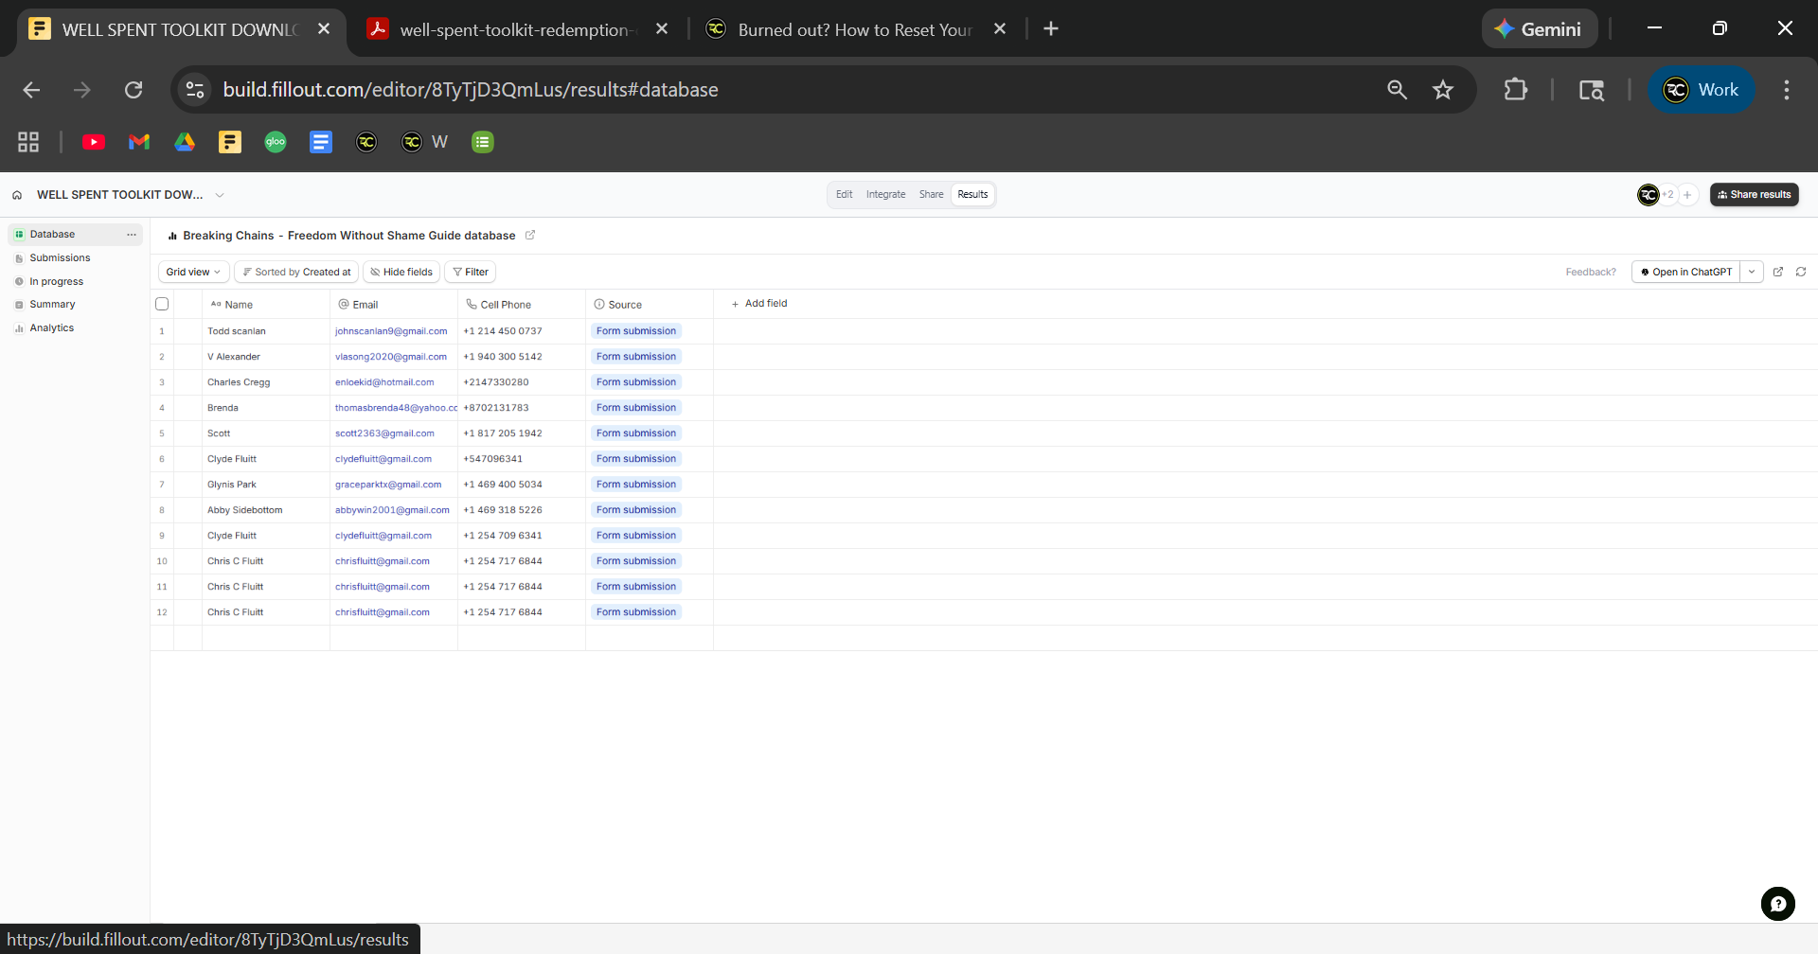Bookmark this page with star icon
This screenshot has height=954, width=1818.
tap(1442, 90)
